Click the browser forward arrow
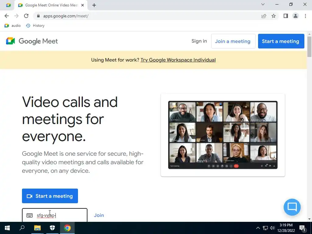The width and height of the screenshot is (312, 234). [x=16, y=16]
